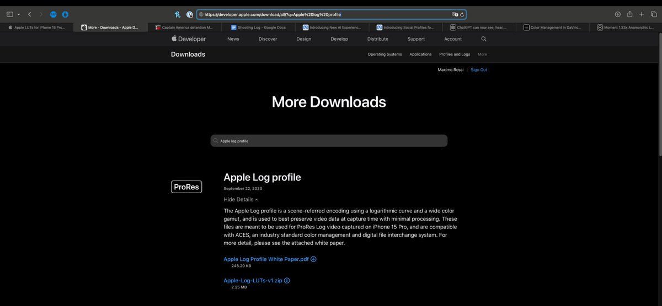This screenshot has height=306, width=662.
Task: Click the page vertical scrollbar
Action: [659, 94]
